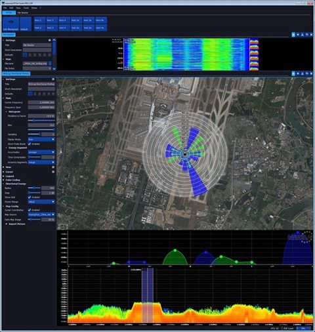
Task: Expand the Color Coding section
Action: (x=12, y=180)
